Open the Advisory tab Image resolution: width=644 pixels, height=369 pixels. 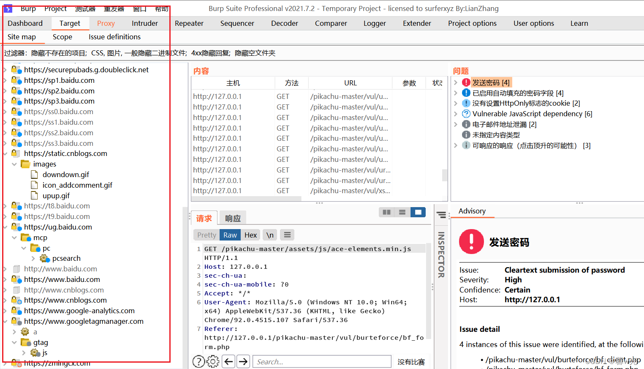coord(472,211)
